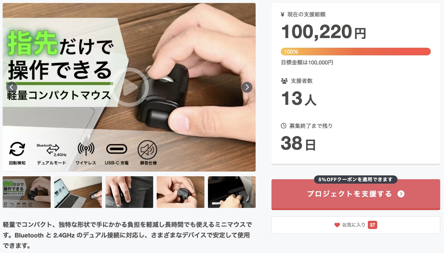The height and width of the screenshot is (253, 444).
Task: Play the product video
Action: pos(129,87)
